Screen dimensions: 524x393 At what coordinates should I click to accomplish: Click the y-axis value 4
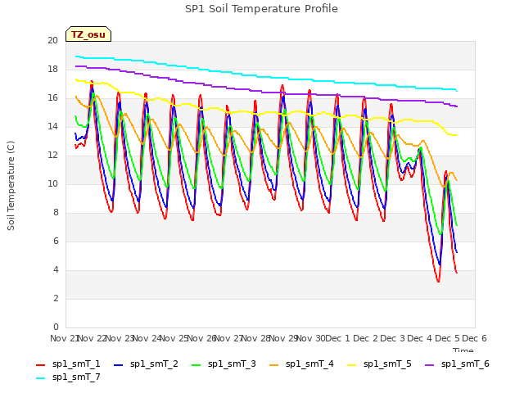[x=56, y=269]
